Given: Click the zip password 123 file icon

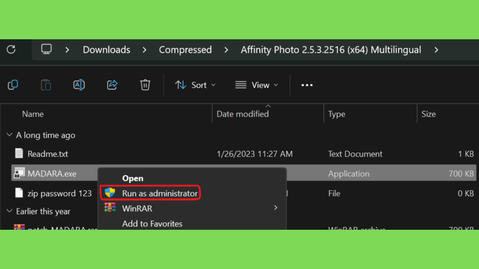Looking at the screenshot, I should coord(19,193).
